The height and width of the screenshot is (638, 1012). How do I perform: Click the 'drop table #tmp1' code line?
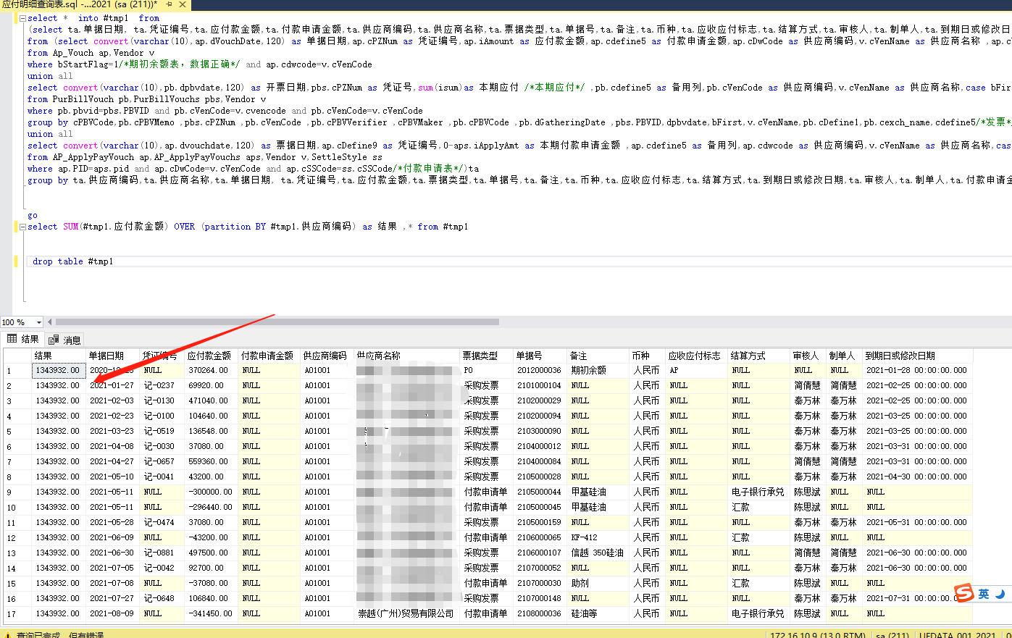[x=73, y=261]
